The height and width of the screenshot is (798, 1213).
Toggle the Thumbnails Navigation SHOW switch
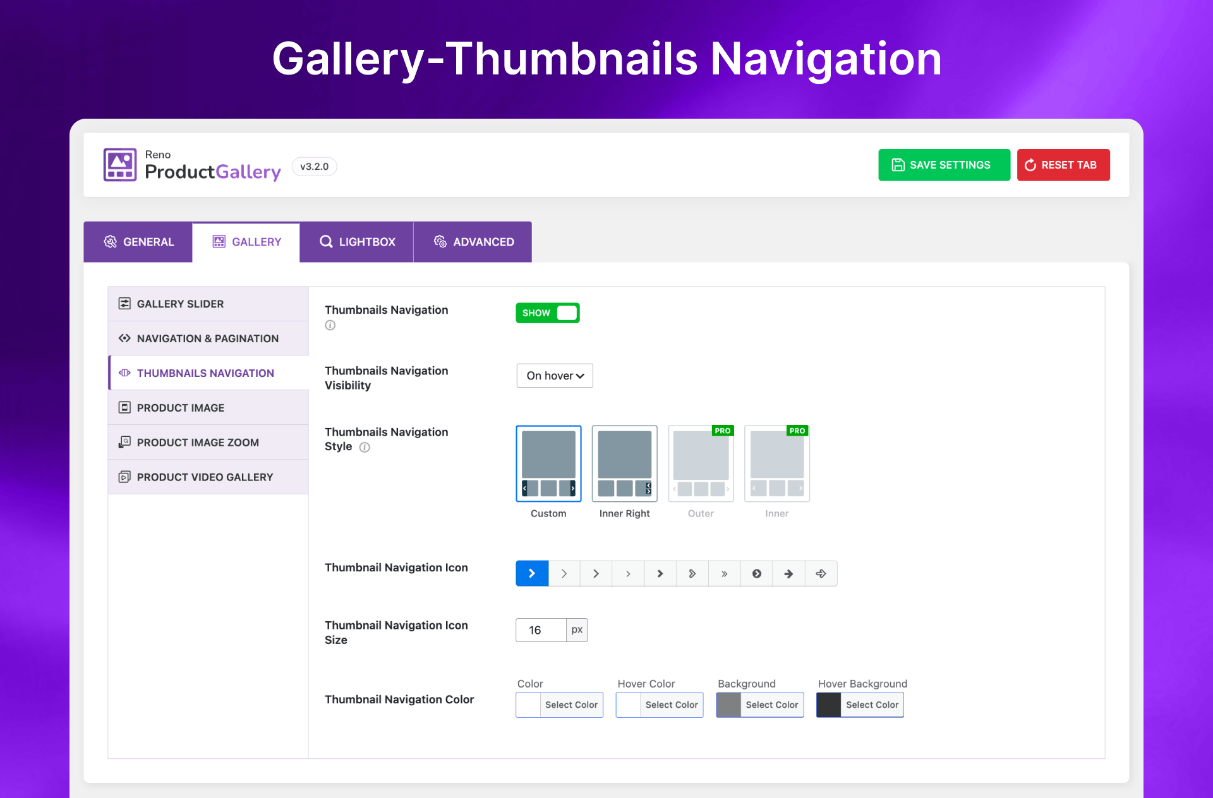click(548, 313)
